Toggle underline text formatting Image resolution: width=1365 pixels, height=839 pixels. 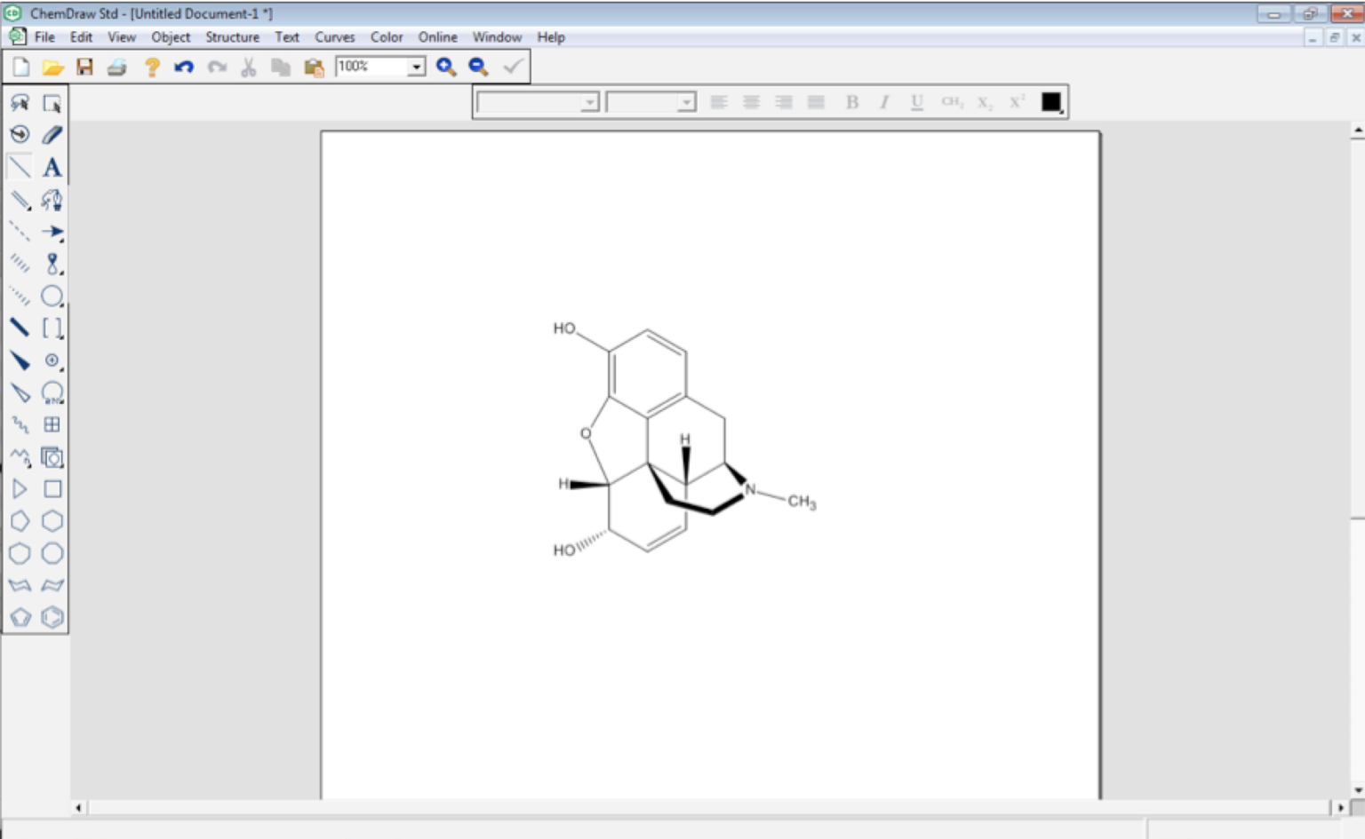pyautogui.click(x=916, y=102)
